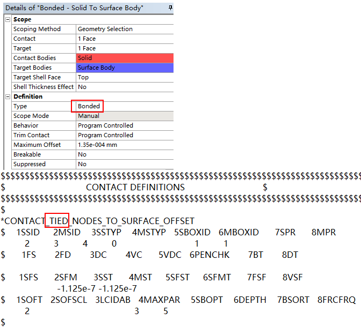Click the 1SSID column header text
This screenshot has width=361, height=327.
click(28, 232)
